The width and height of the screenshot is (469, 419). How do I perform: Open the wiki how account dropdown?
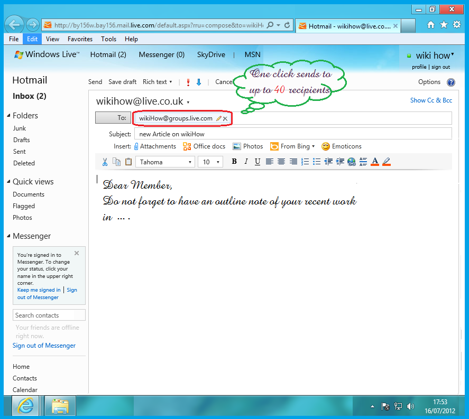pyautogui.click(x=434, y=55)
